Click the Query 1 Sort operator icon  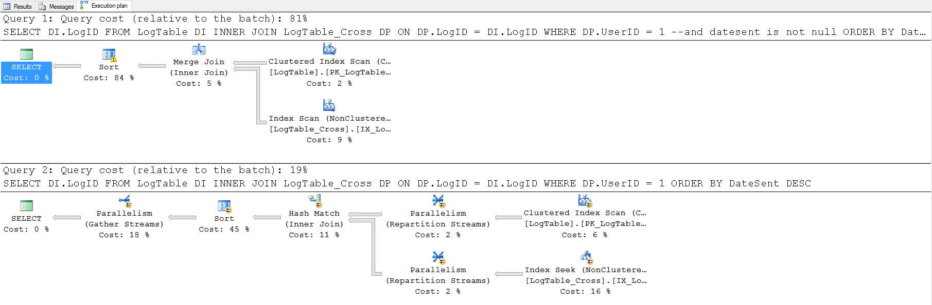[x=109, y=54]
